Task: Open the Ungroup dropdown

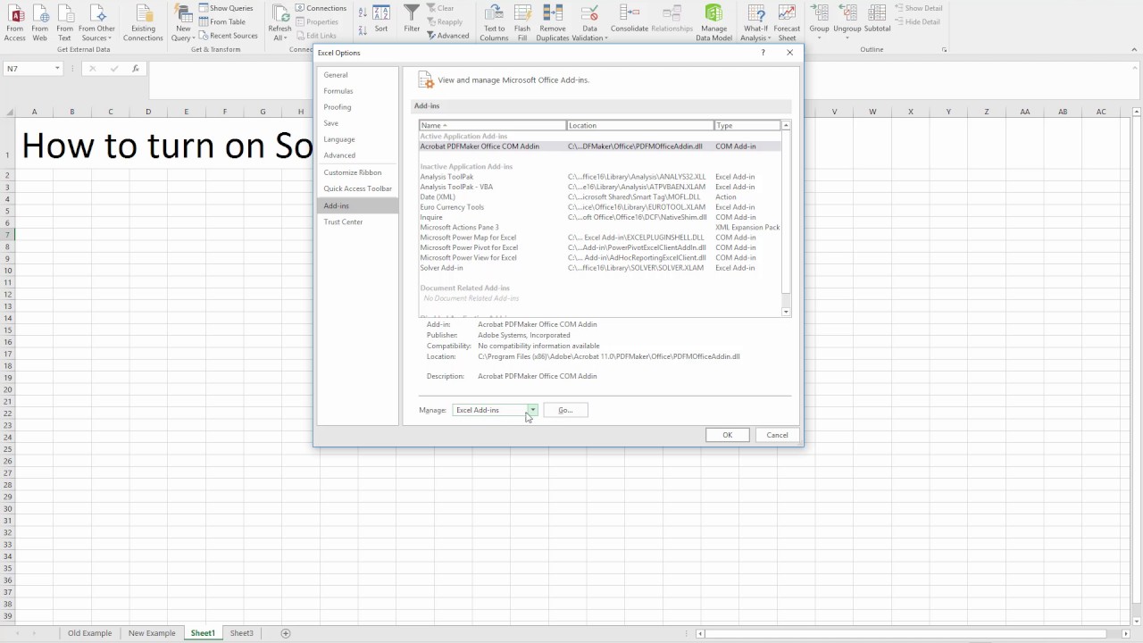Action: click(847, 22)
